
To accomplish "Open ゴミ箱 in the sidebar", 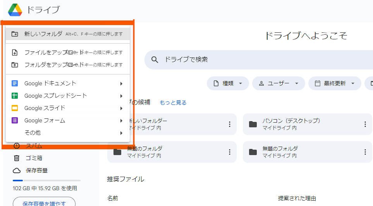I will (34, 158).
